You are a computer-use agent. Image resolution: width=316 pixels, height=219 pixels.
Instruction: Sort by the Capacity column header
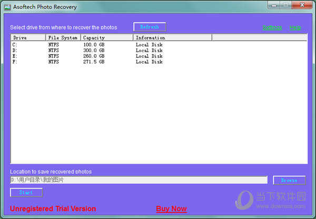(x=107, y=37)
